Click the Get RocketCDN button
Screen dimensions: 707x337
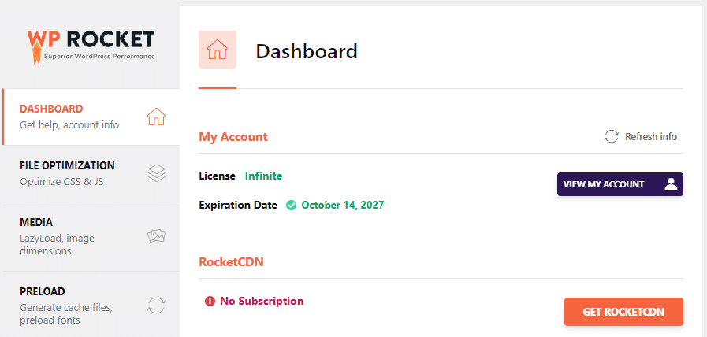pos(623,312)
